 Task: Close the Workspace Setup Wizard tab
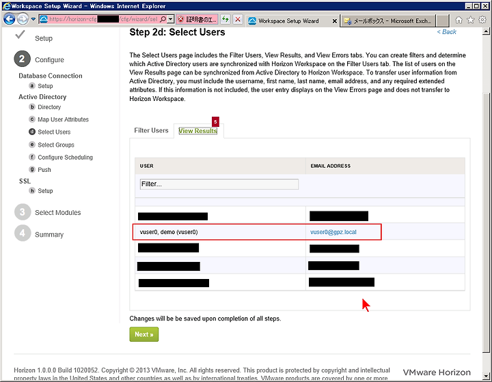[334, 21]
